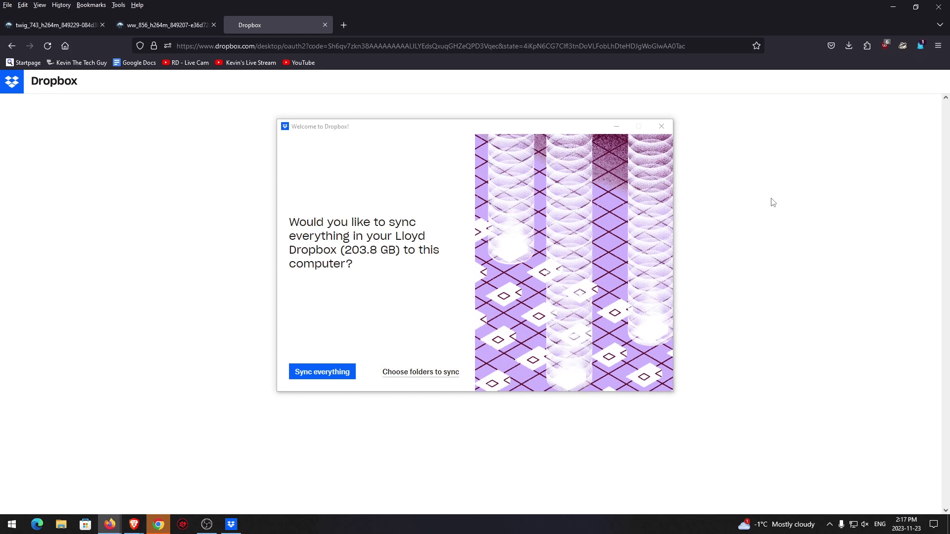Click the Firefox reload page icon

tap(47, 46)
